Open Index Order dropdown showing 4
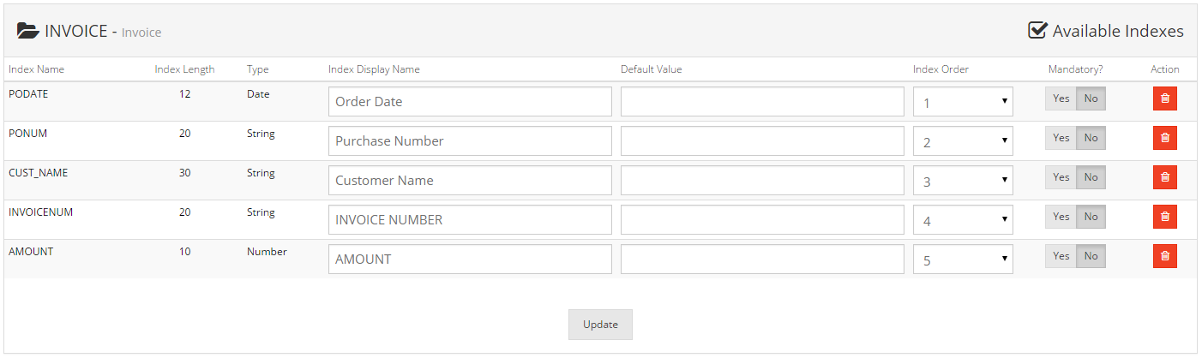The image size is (1202, 358). (x=963, y=219)
